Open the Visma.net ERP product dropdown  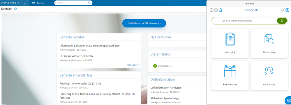click(13, 3)
